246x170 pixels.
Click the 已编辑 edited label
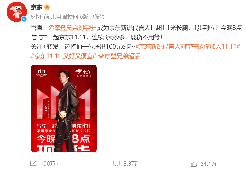coord(97,17)
